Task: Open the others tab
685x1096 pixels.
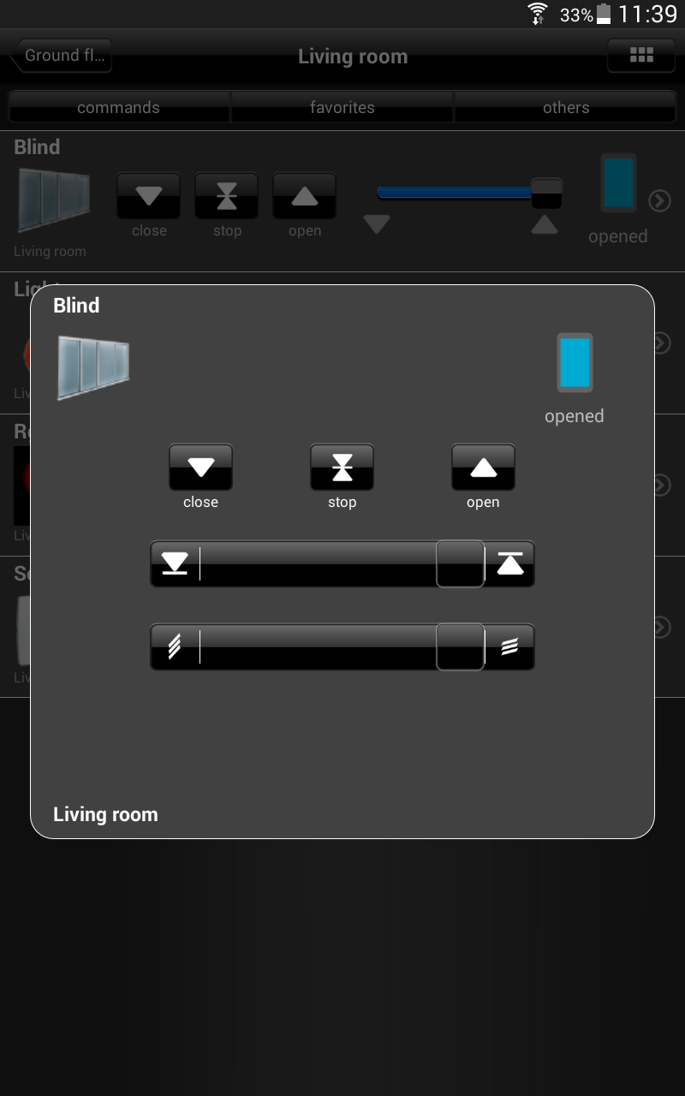Action: [566, 107]
